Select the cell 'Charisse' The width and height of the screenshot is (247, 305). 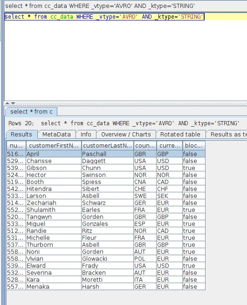click(x=54, y=161)
